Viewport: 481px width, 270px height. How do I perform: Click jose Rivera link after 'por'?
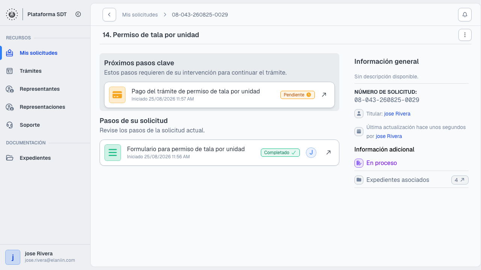point(389,136)
